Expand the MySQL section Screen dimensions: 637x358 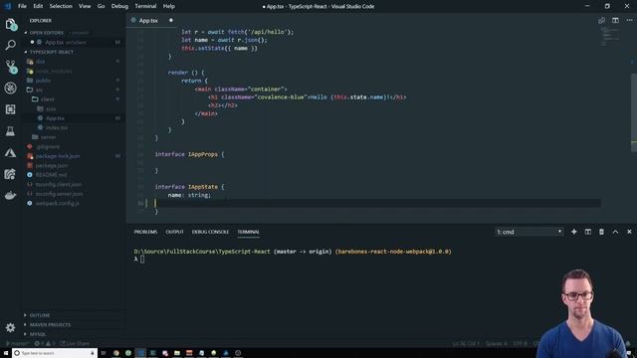click(38, 334)
